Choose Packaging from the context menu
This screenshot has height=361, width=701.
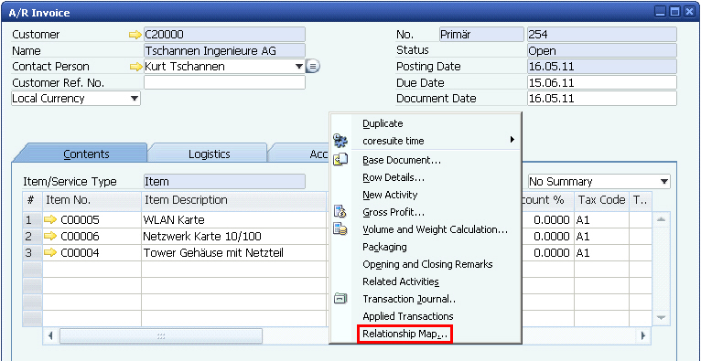pyautogui.click(x=384, y=247)
